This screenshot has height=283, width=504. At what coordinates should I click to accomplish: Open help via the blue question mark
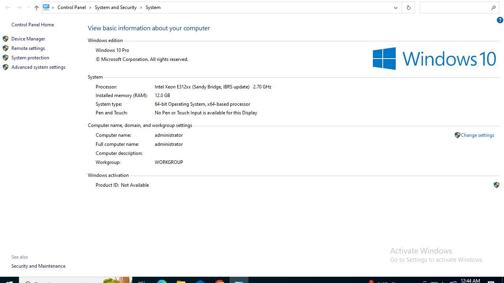(x=500, y=20)
